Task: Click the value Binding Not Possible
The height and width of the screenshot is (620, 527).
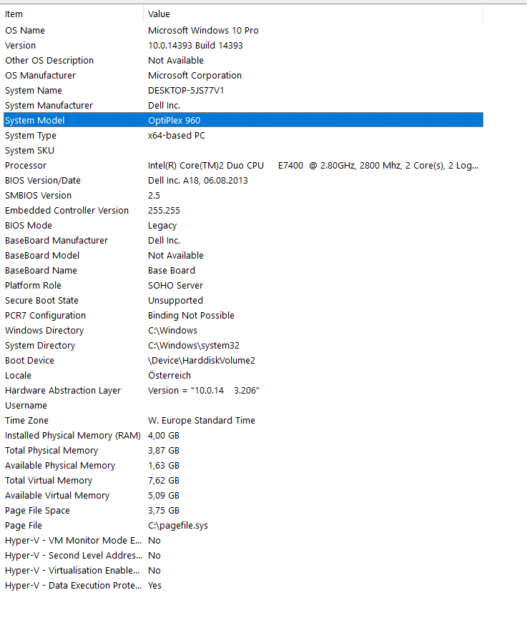Action: pyautogui.click(x=191, y=316)
